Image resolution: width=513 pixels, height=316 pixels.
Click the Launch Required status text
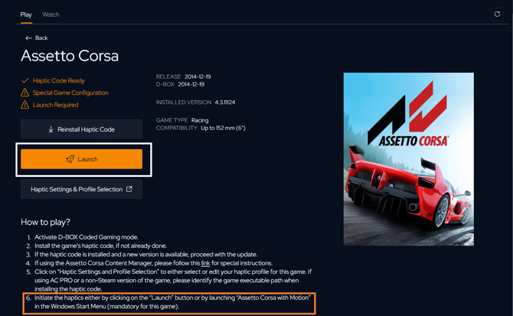(x=56, y=105)
